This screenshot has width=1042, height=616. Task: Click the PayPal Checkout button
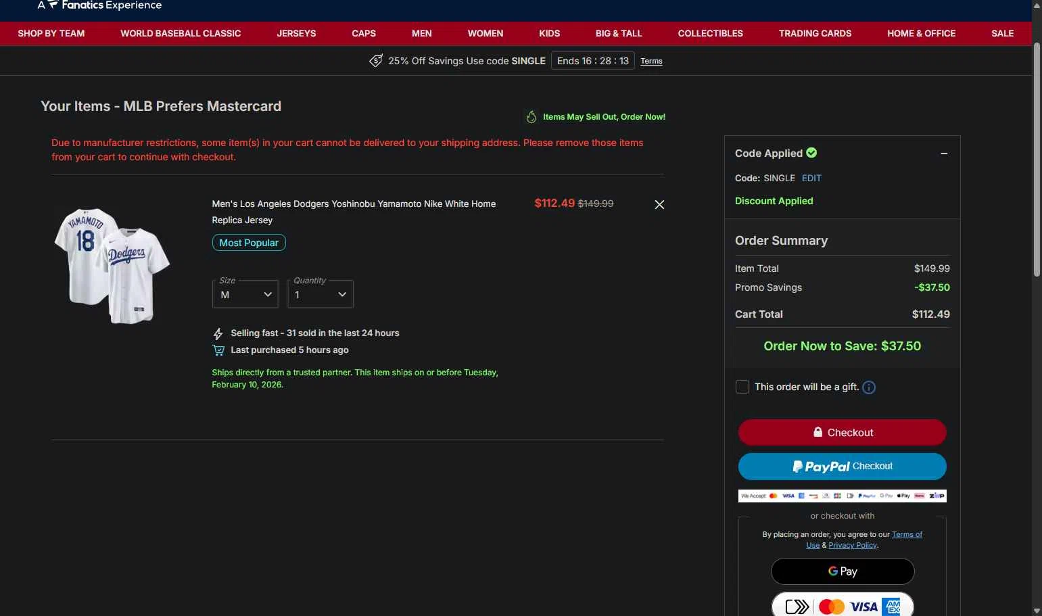(x=842, y=467)
